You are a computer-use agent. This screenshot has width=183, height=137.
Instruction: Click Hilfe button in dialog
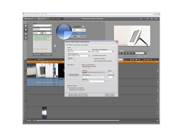[x=109, y=95]
